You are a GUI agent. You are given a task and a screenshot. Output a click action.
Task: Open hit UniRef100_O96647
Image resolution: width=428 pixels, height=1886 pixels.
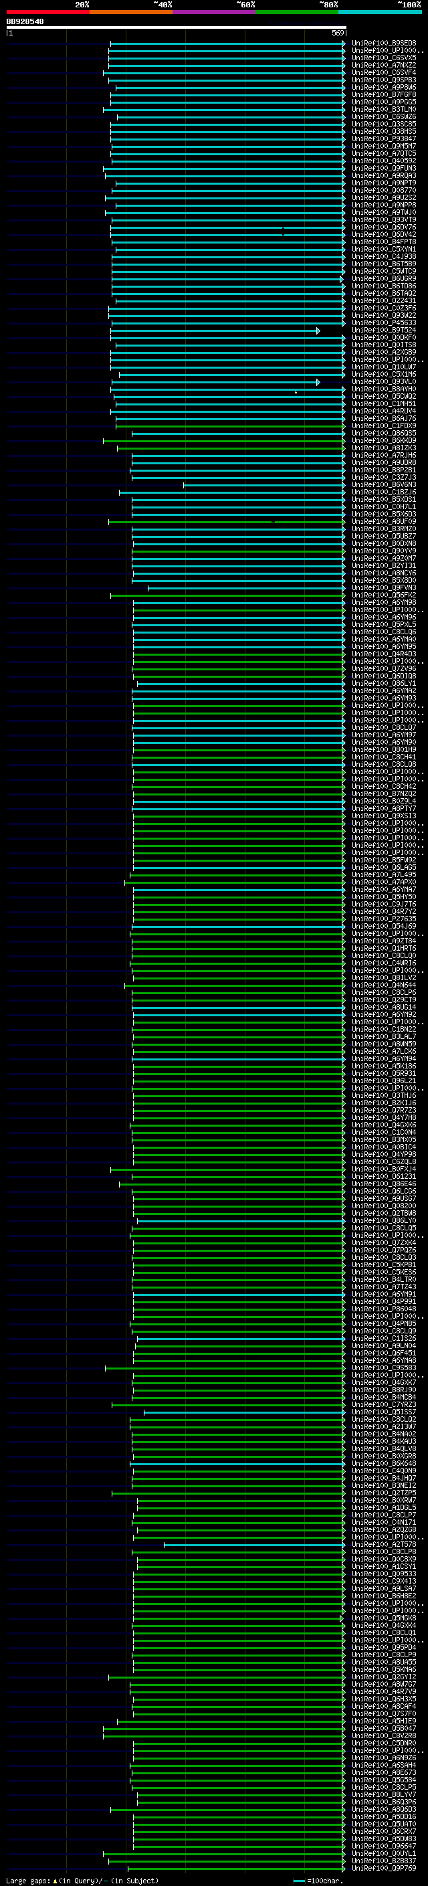pyautogui.click(x=383, y=1846)
